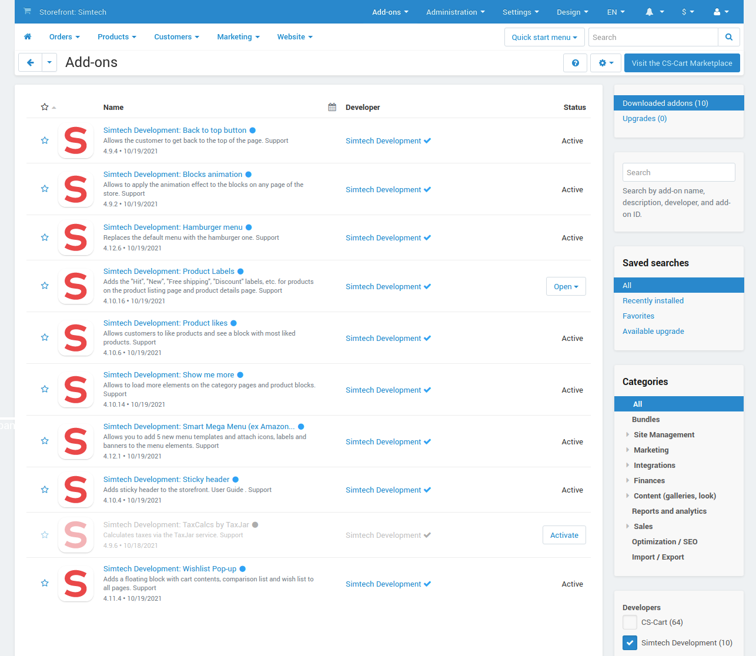
Task: Open the gear settings dropdown
Action: [606, 63]
